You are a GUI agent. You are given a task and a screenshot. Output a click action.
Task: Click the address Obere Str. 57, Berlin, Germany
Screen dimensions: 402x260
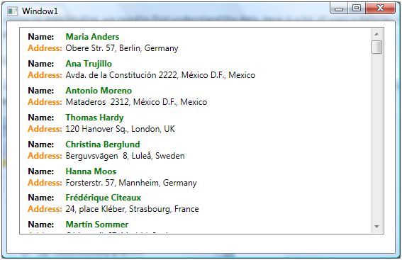tap(122, 48)
